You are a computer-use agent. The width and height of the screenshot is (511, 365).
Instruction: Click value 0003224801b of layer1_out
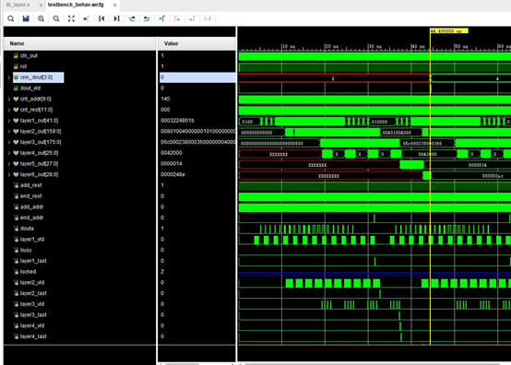(x=177, y=121)
